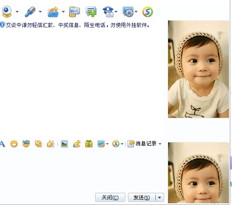The height and width of the screenshot is (205, 232).
Task: Send a gift with the gift box icon
Action: tap(89, 144)
